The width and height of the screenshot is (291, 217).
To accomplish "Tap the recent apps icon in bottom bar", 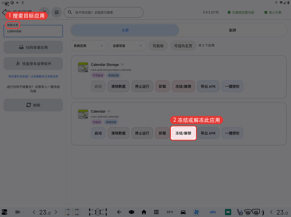I will [x=132, y=212].
